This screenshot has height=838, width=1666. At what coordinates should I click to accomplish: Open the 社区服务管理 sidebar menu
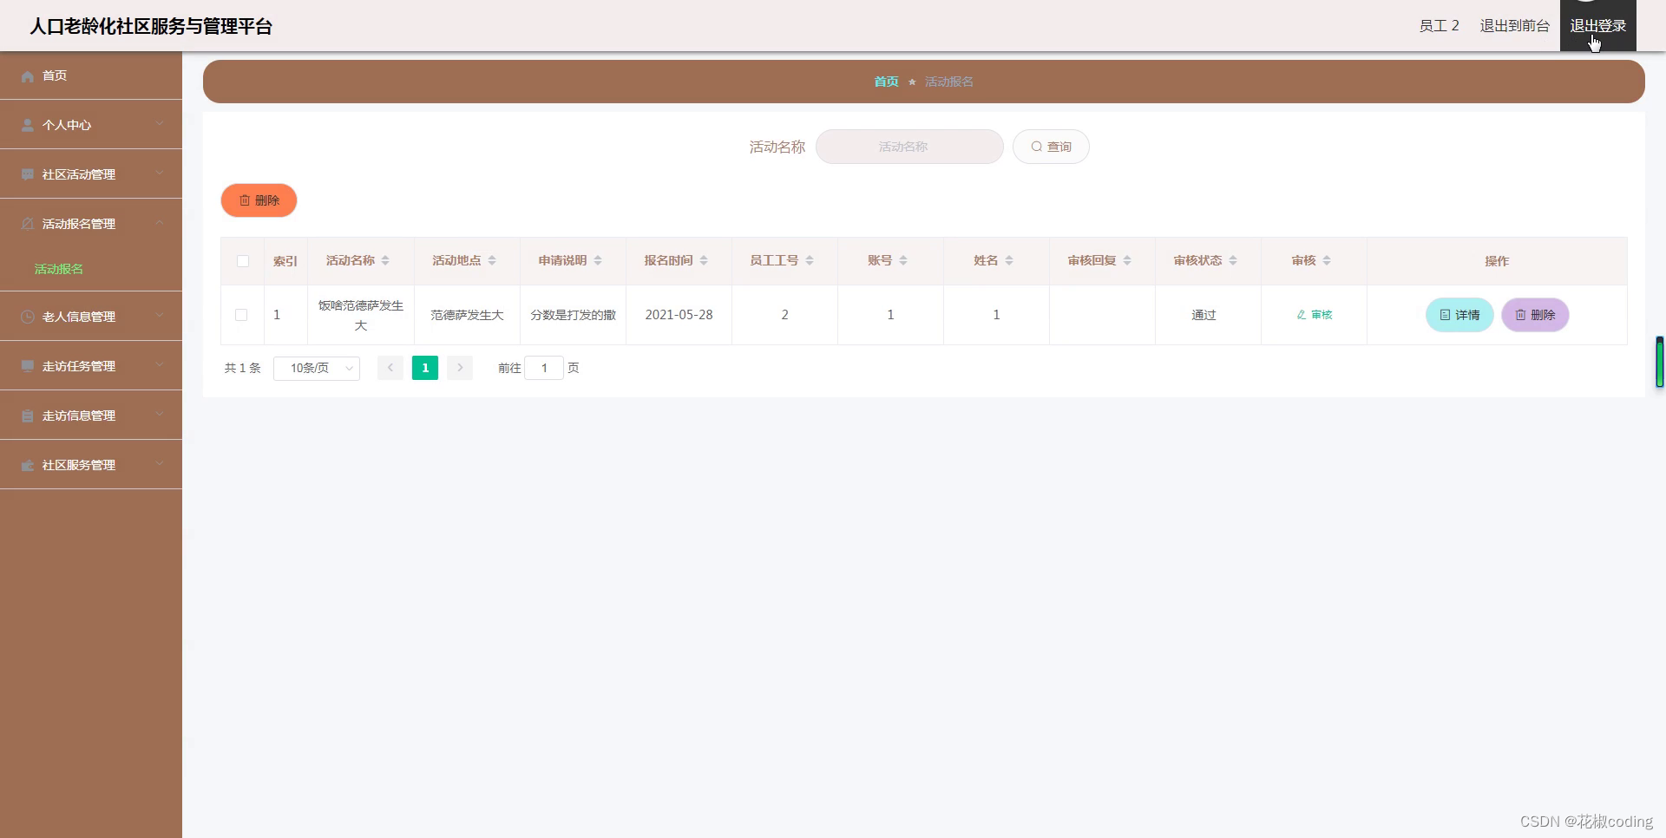click(91, 465)
